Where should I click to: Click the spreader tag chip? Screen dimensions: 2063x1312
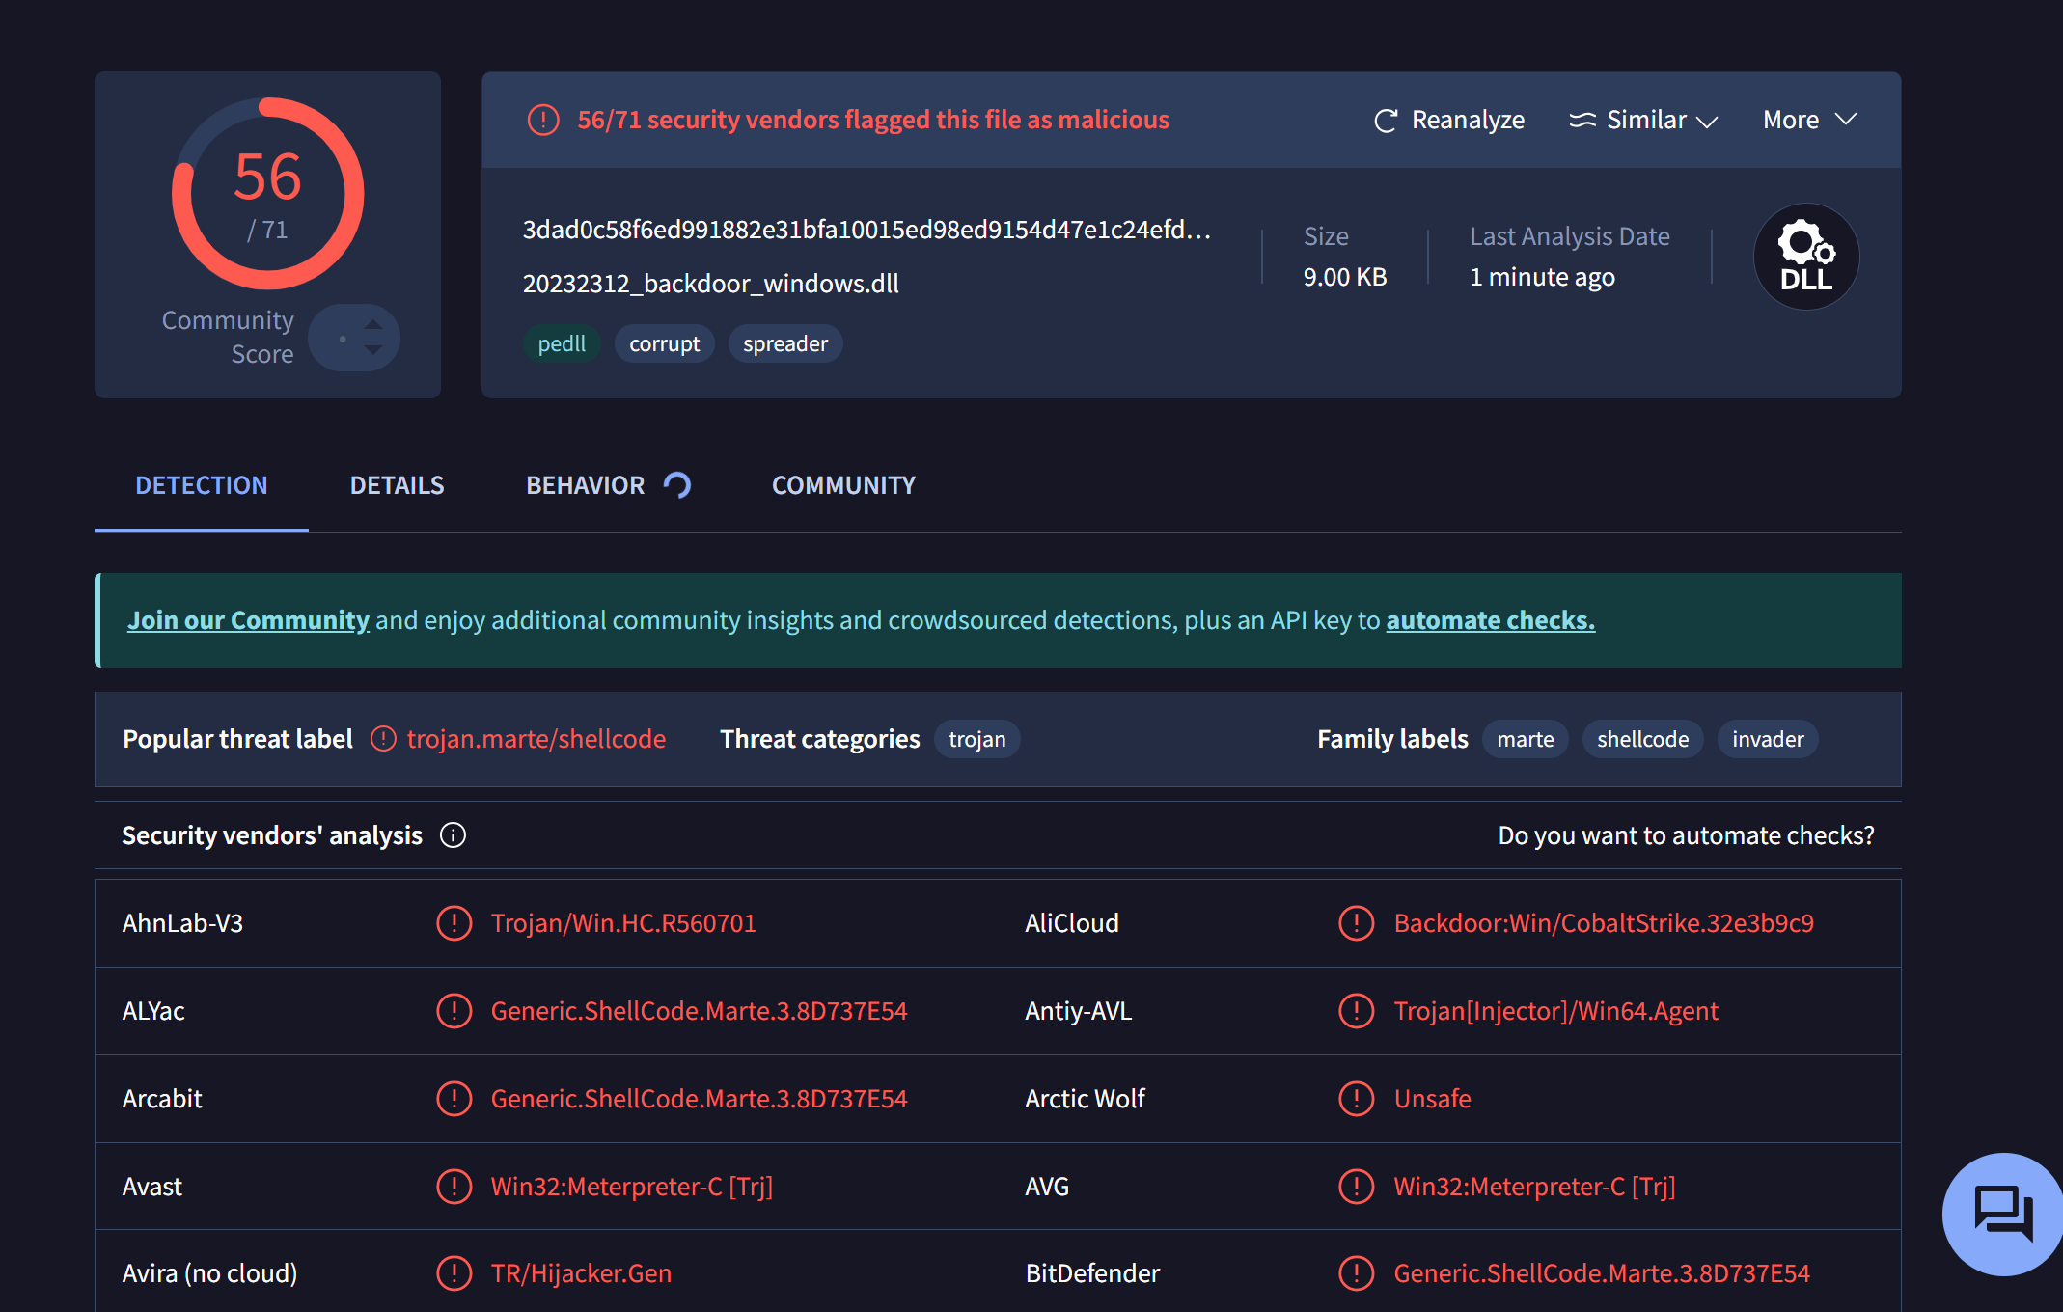(784, 344)
